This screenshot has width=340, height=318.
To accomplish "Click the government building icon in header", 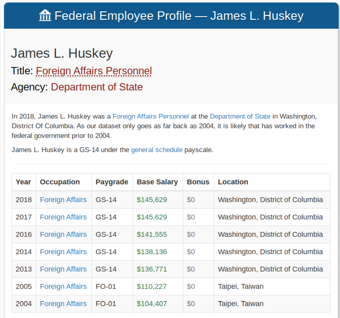I will (x=45, y=15).
